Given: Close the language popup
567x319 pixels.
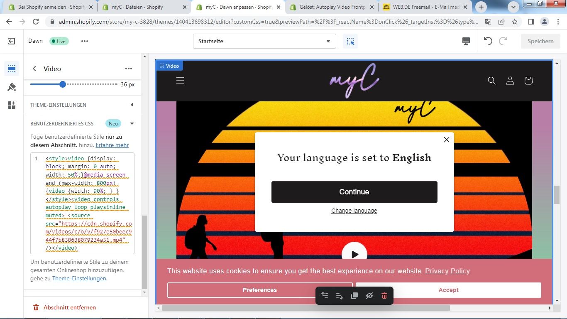Looking at the screenshot, I should click(447, 140).
